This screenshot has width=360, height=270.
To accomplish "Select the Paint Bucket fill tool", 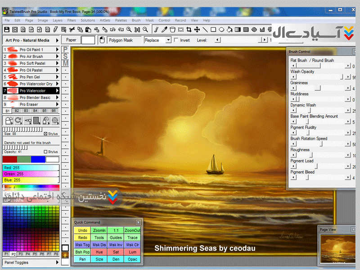I will (229, 30).
